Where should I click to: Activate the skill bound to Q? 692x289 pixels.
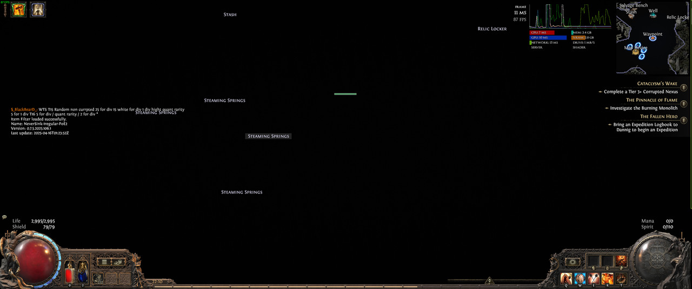coord(567,278)
